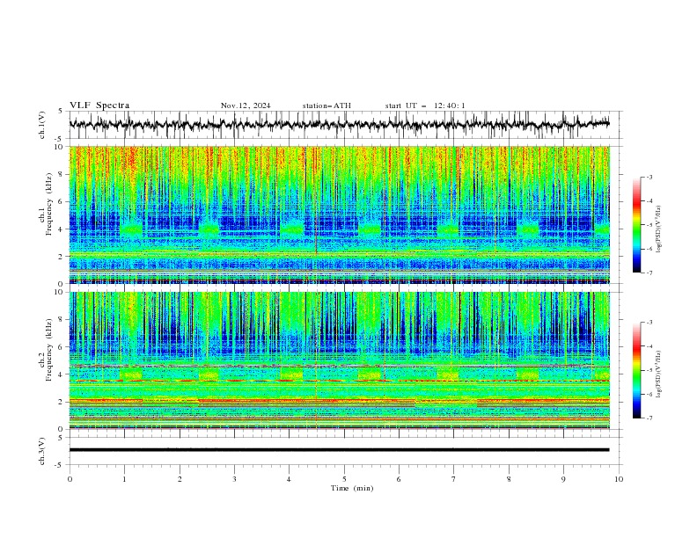Click the 'Time (min)' axis title
Image resolution: width=697 pixels, height=538 pixels.
(352, 488)
